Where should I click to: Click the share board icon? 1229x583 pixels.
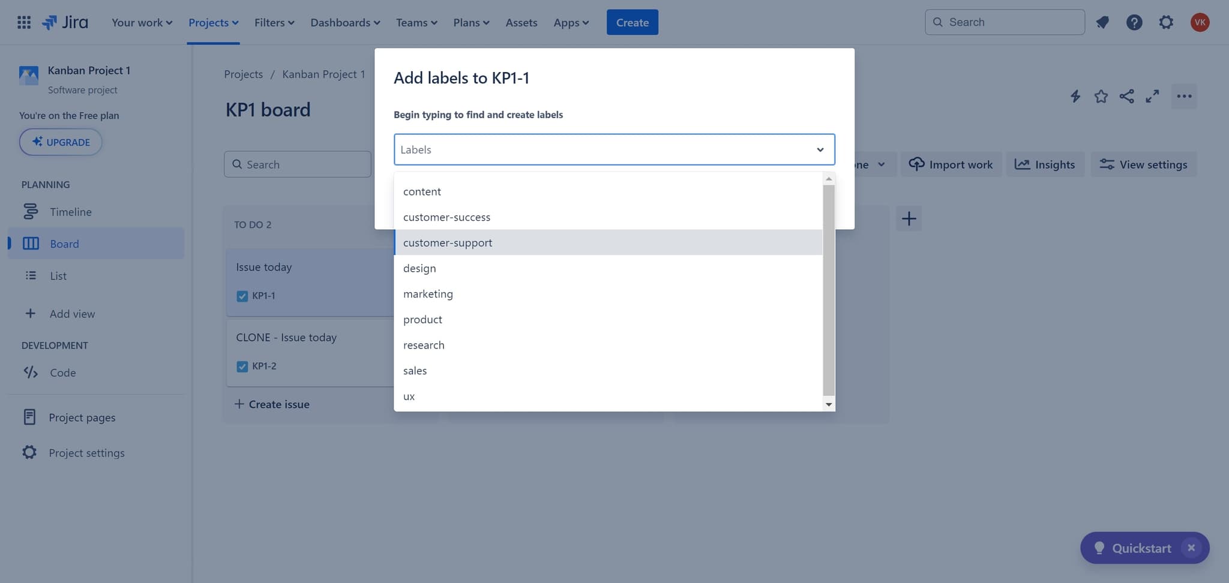pos(1126,96)
